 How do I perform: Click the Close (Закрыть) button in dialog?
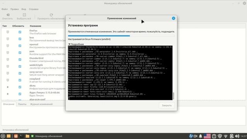[x=167, y=105]
